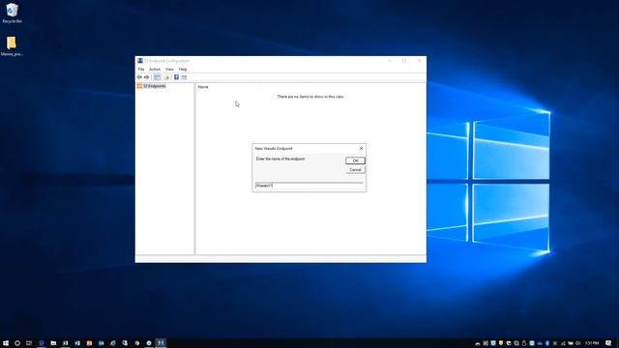Screen dimensions: 619x348
Task: Click the Bluetooth tray icon
Action: 547,343
